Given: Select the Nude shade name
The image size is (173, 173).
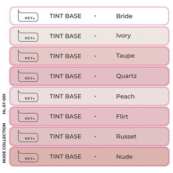Looking at the screenshot, I should (125, 157).
